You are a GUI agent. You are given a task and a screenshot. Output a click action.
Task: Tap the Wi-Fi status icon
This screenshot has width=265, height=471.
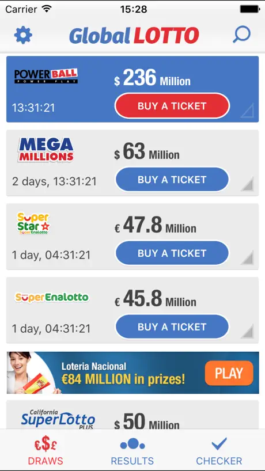pyautogui.click(x=47, y=9)
